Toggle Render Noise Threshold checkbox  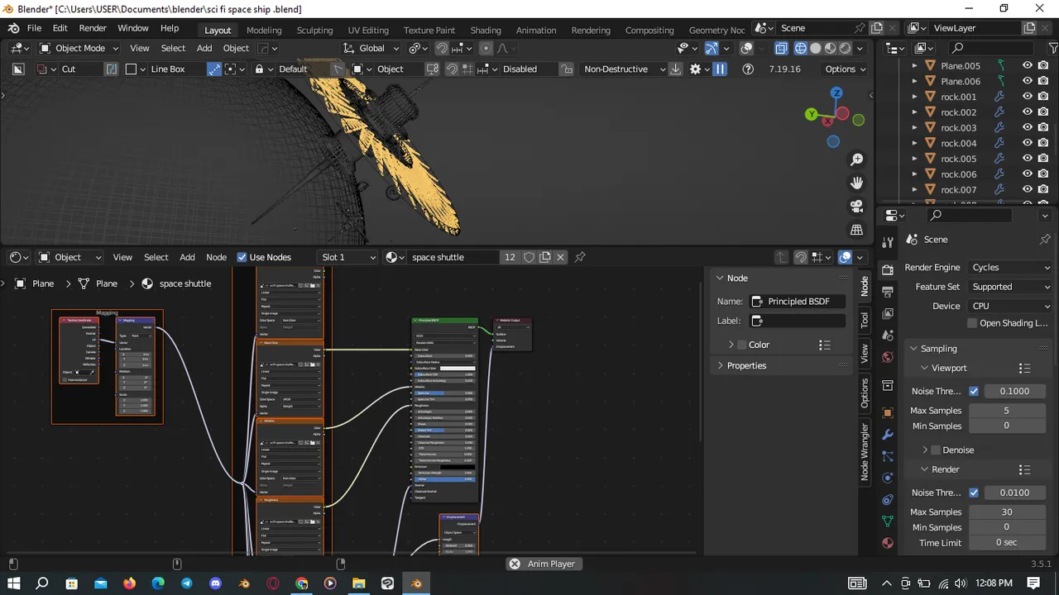974,493
